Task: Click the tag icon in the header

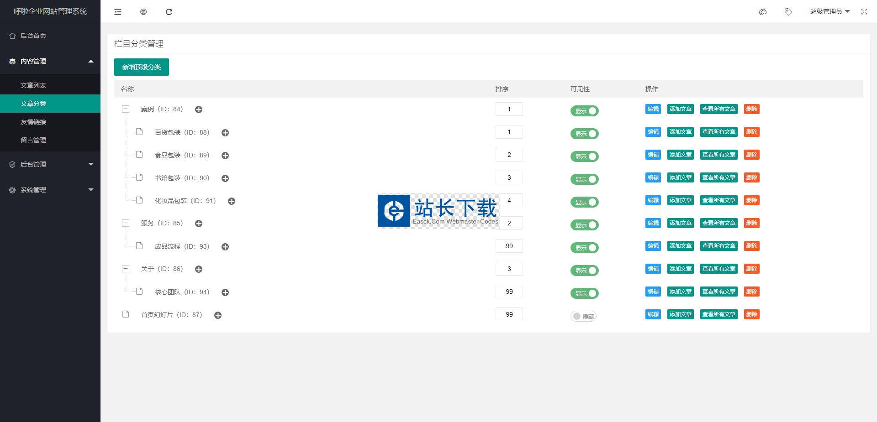Action: click(788, 12)
